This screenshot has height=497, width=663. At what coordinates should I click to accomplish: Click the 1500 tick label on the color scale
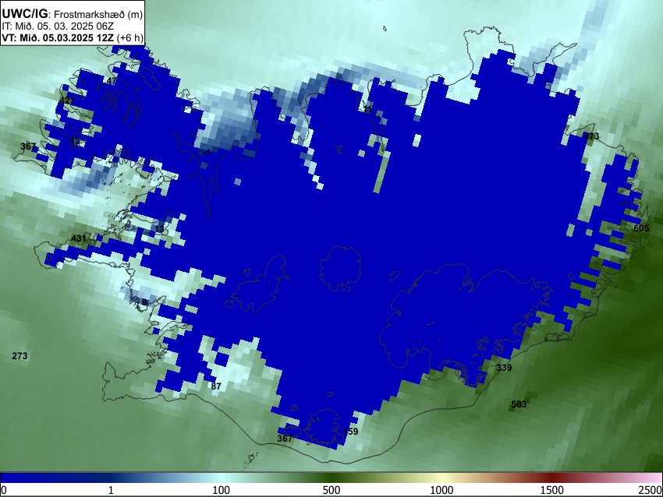click(x=552, y=490)
